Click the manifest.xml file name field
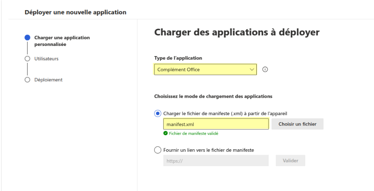 (215, 124)
